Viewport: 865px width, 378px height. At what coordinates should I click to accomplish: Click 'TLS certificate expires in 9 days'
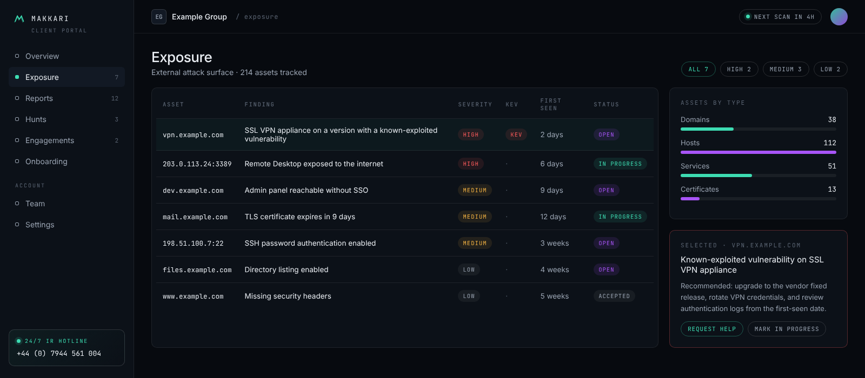(300, 217)
